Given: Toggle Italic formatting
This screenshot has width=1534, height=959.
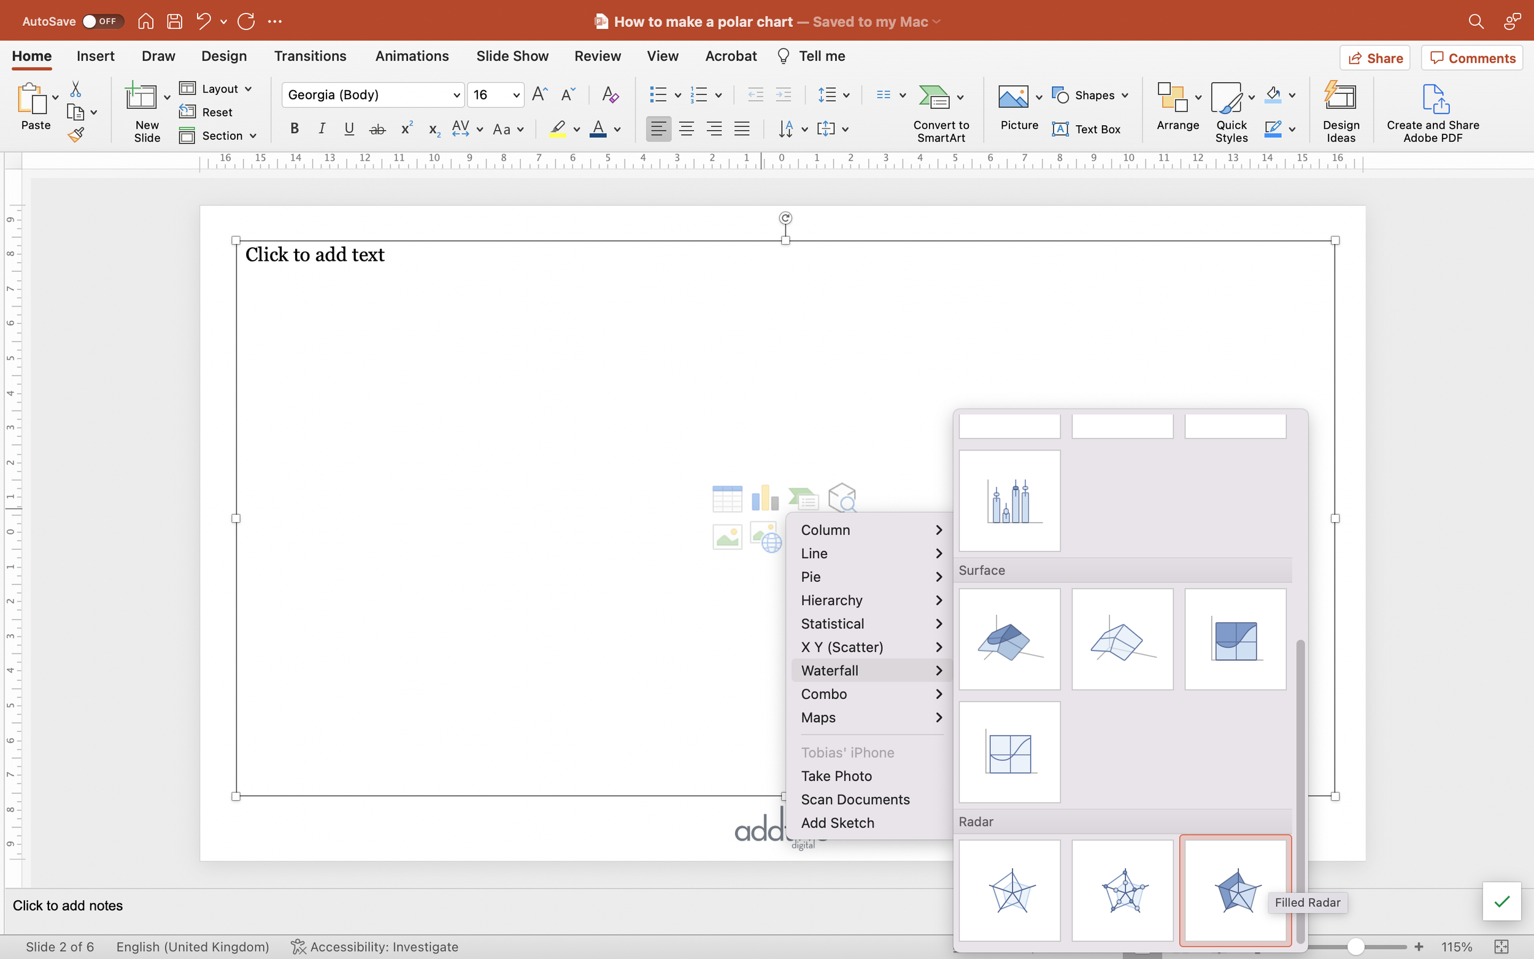Looking at the screenshot, I should (322, 129).
